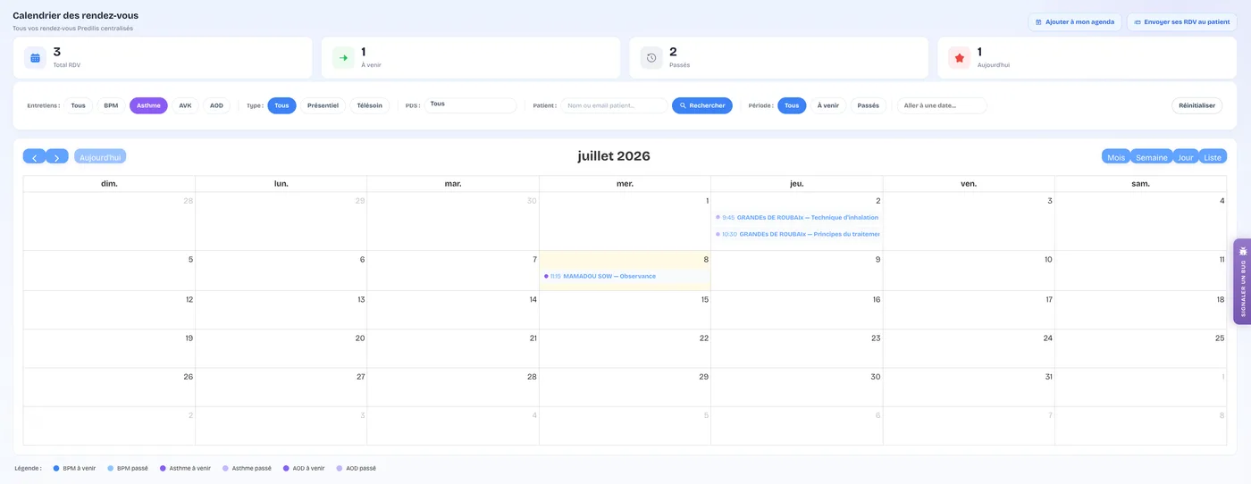1251x484 pixels.
Task: Open the 10:30 Principes du traitement appointment
Action: tap(797, 234)
